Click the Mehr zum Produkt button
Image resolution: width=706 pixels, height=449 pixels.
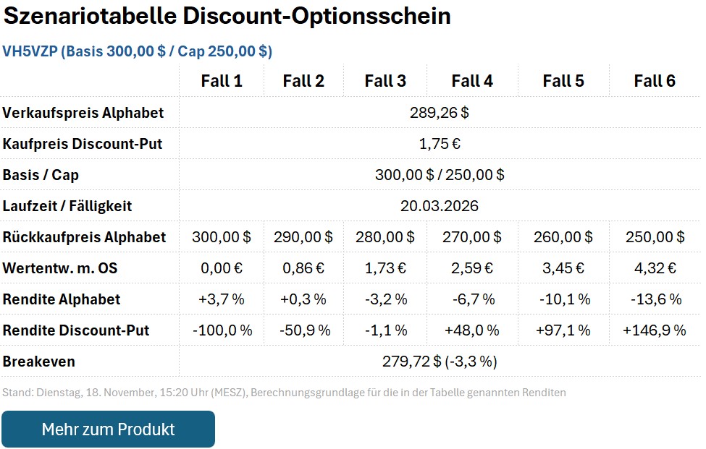(107, 428)
